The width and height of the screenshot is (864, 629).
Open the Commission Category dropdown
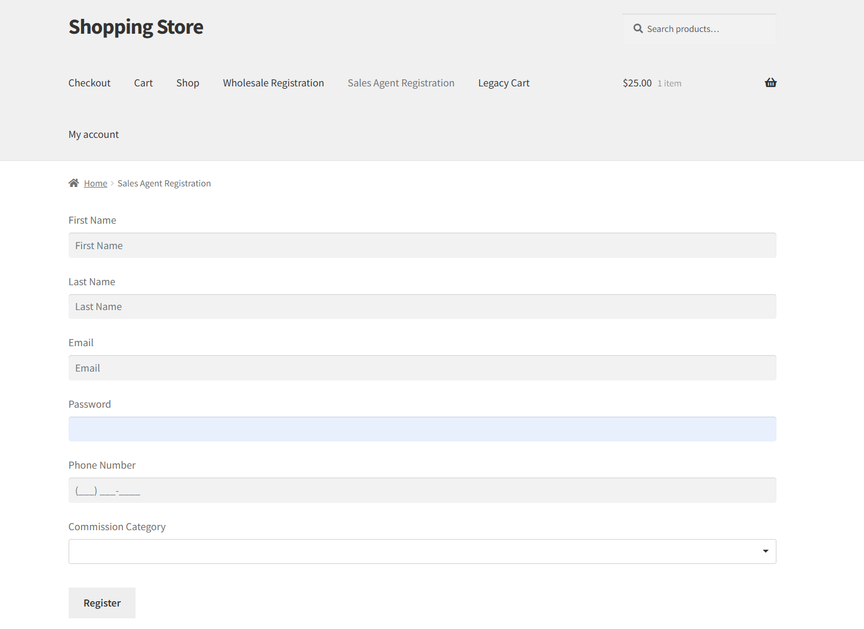422,551
